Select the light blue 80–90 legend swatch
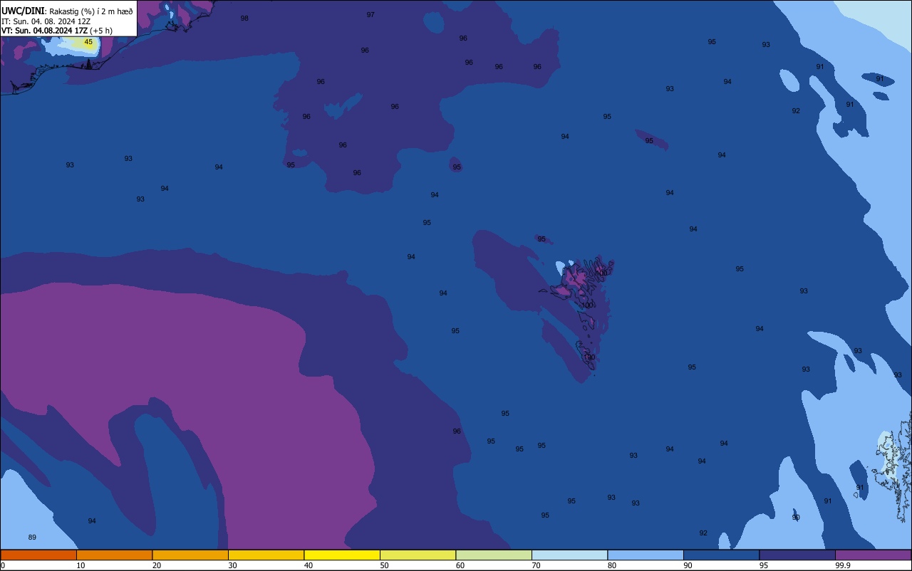The height and width of the screenshot is (571, 912). (x=646, y=555)
